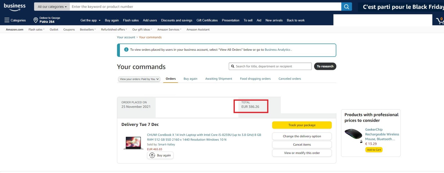Image resolution: width=444 pixels, height=173 pixels.
Task: Click the EUR 465.83 item price
Action: [x=155, y=149]
